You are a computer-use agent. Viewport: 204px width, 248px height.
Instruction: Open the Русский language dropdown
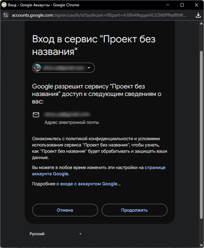pyautogui.click(x=56, y=234)
